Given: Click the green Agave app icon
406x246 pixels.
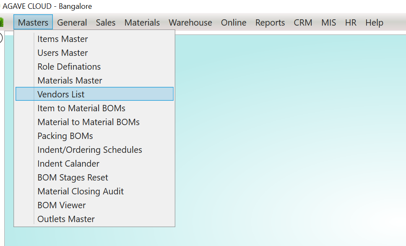Looking at the screenshot, I should click(1, 22).
